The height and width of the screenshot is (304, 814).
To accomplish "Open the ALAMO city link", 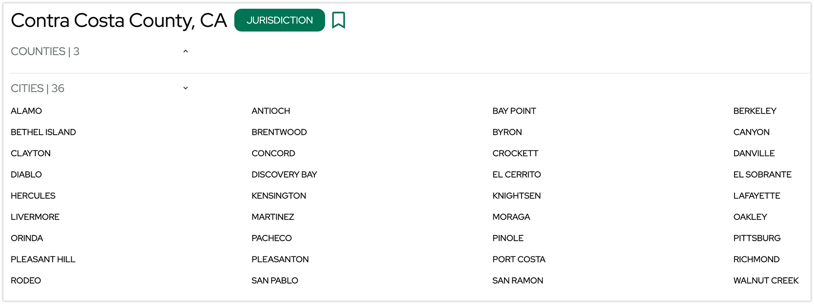I will [26, 111].
